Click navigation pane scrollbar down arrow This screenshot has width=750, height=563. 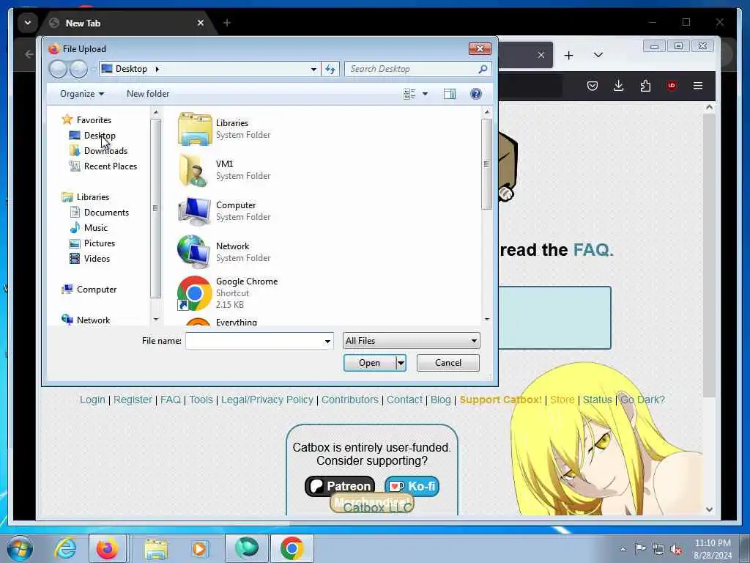155,320
